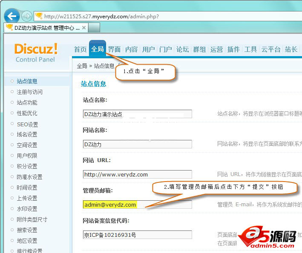Open the 插件 top menu
This screenshot has height=253, width=302.
point(233,49)
